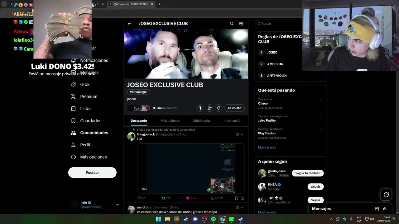Screen dimensions: 399x224
Task: Share thiagoolack's post
Action: tap(243, 198)
